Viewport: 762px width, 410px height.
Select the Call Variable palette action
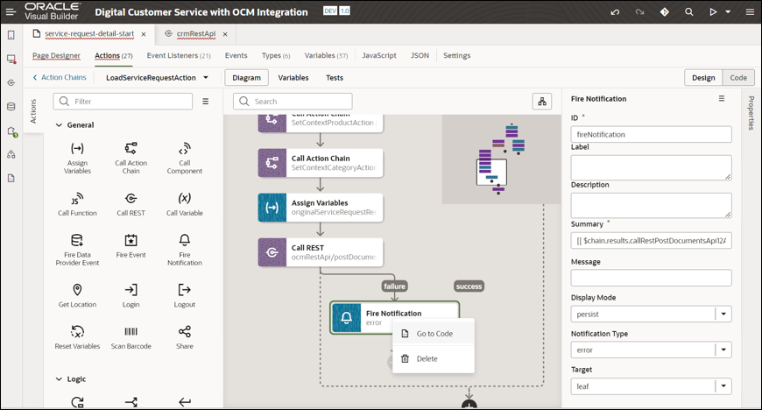184,204
